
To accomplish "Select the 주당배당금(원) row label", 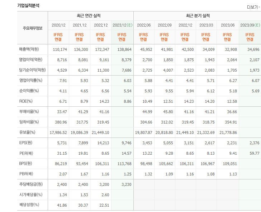I will point(31,184).
